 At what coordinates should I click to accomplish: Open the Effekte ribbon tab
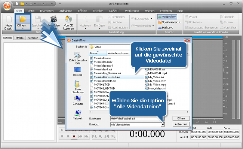click(83, 11)
